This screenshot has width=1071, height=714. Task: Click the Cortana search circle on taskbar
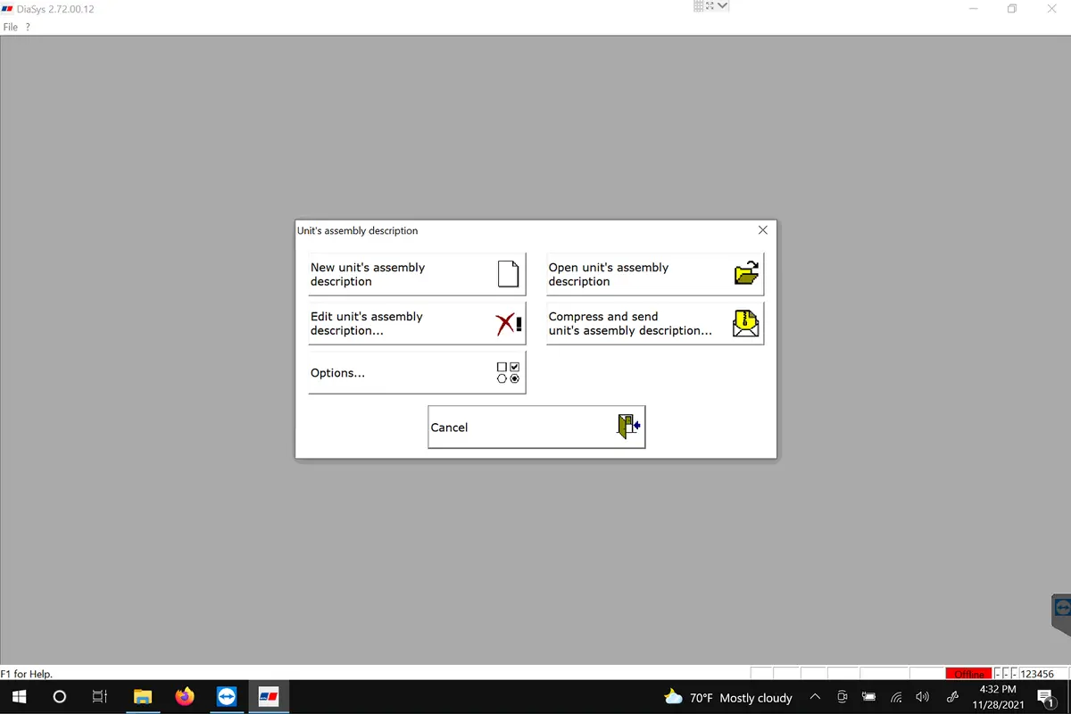click(x=60, y=697)
